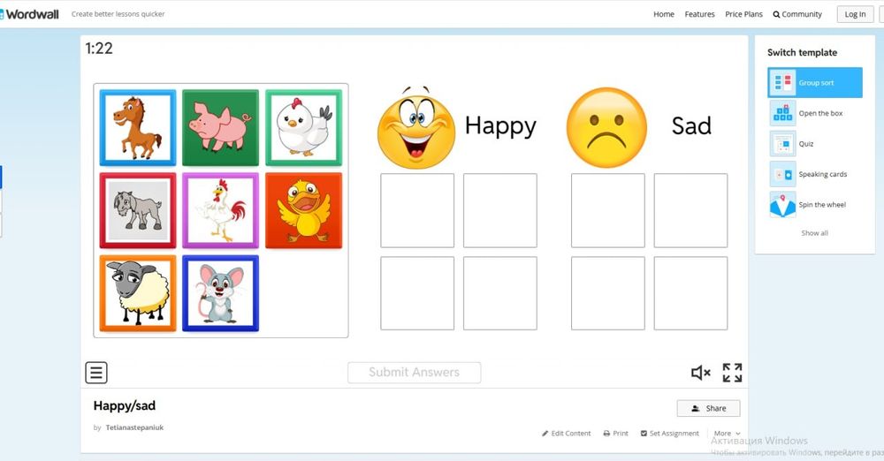Choose the yellow duck card
The height and width of the screenshot is (461, 884).
[x=303, y=211]
